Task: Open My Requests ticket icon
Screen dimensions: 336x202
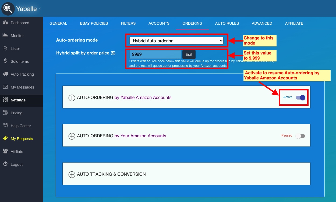Action: (5, 138)
